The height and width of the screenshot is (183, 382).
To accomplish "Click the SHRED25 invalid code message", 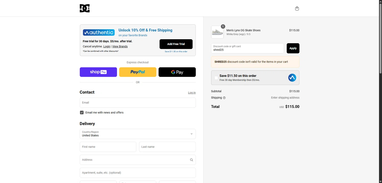I will tap(255, 62).
